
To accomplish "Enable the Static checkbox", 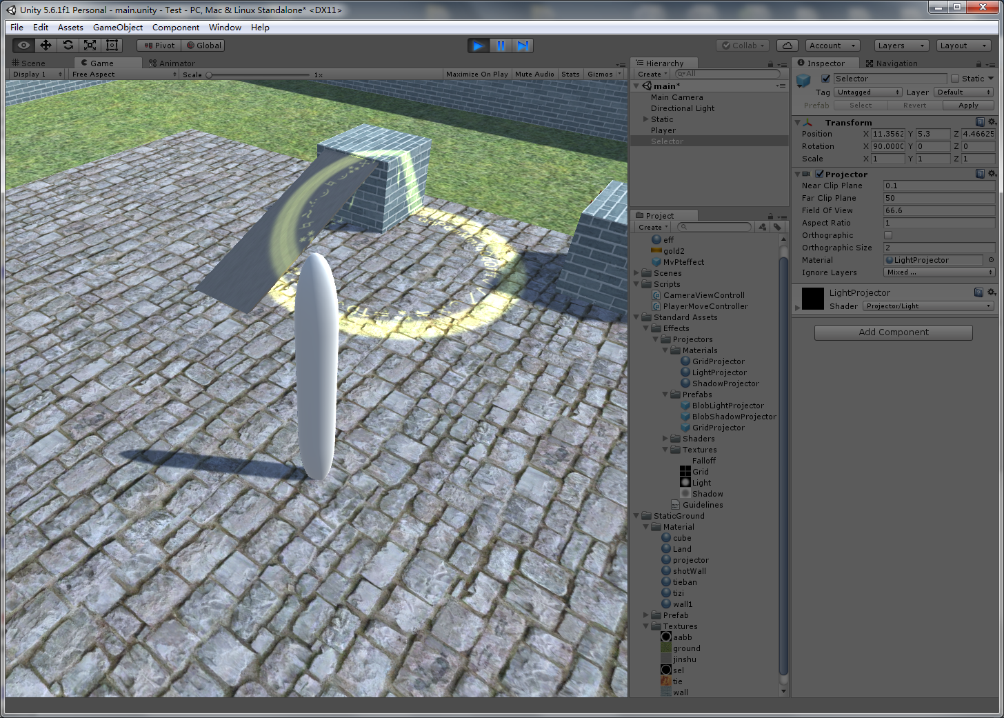I will (x=955, y=79).
